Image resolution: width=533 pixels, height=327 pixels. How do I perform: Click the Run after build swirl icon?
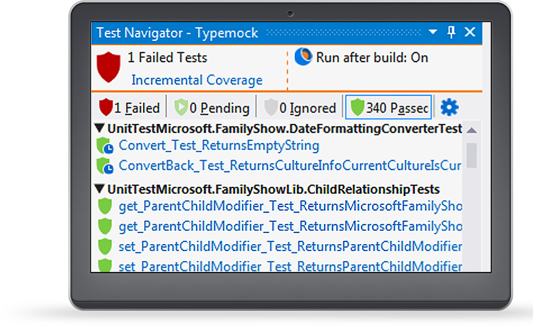click(303, 56)
